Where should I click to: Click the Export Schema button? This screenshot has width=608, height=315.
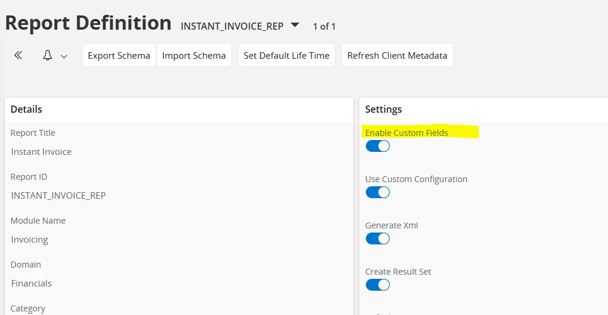[119, 55]
